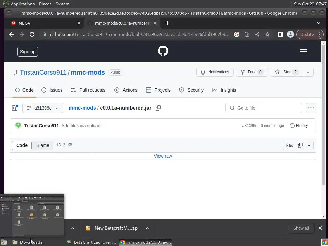Open the a81396e branch selector dropdown

click(43, 108)
